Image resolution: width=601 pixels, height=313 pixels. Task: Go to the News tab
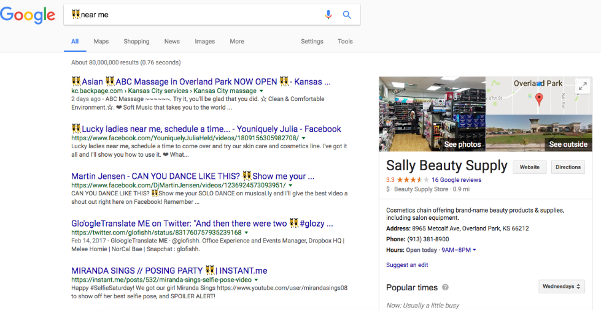[172, 41]
